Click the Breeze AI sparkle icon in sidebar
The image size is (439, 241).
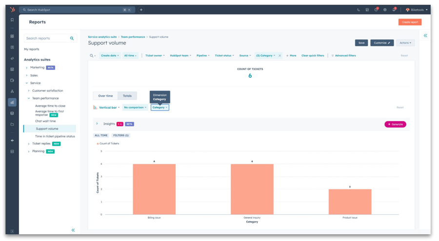[12, 141]
